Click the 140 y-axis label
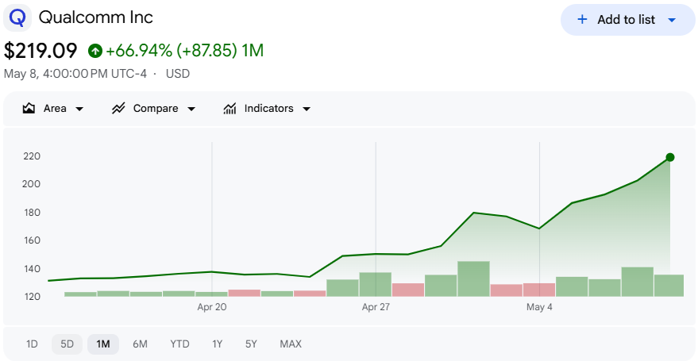The height and width of the screenshot is (361, 698). coord(32,269)
